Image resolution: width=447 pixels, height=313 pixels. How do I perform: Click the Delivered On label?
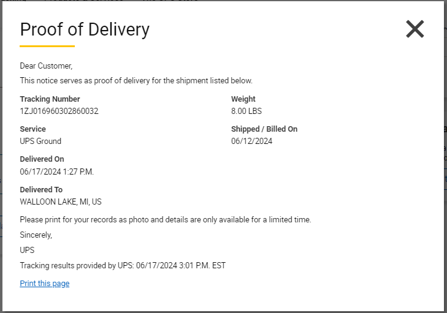(42, 159)
